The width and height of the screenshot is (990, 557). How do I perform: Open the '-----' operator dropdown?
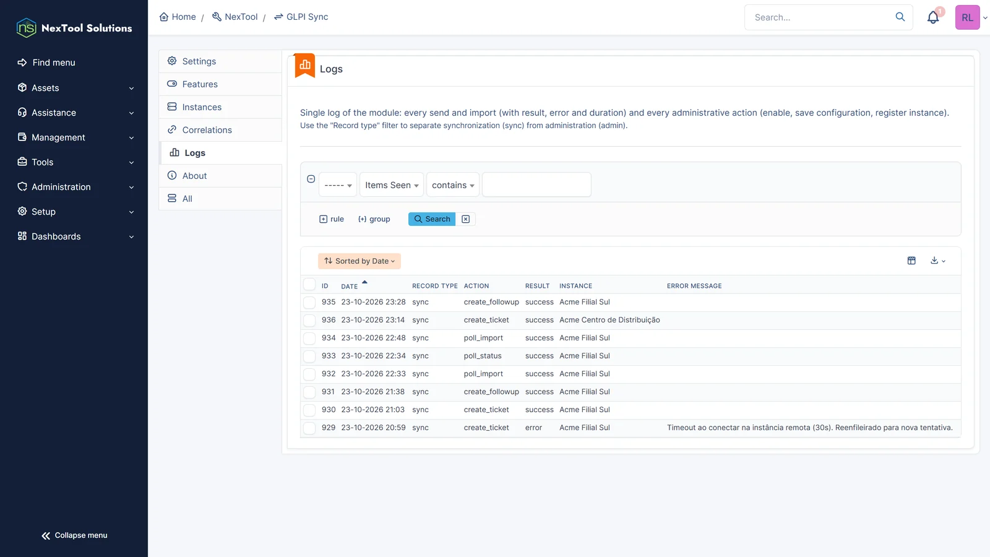coord(338,184)
